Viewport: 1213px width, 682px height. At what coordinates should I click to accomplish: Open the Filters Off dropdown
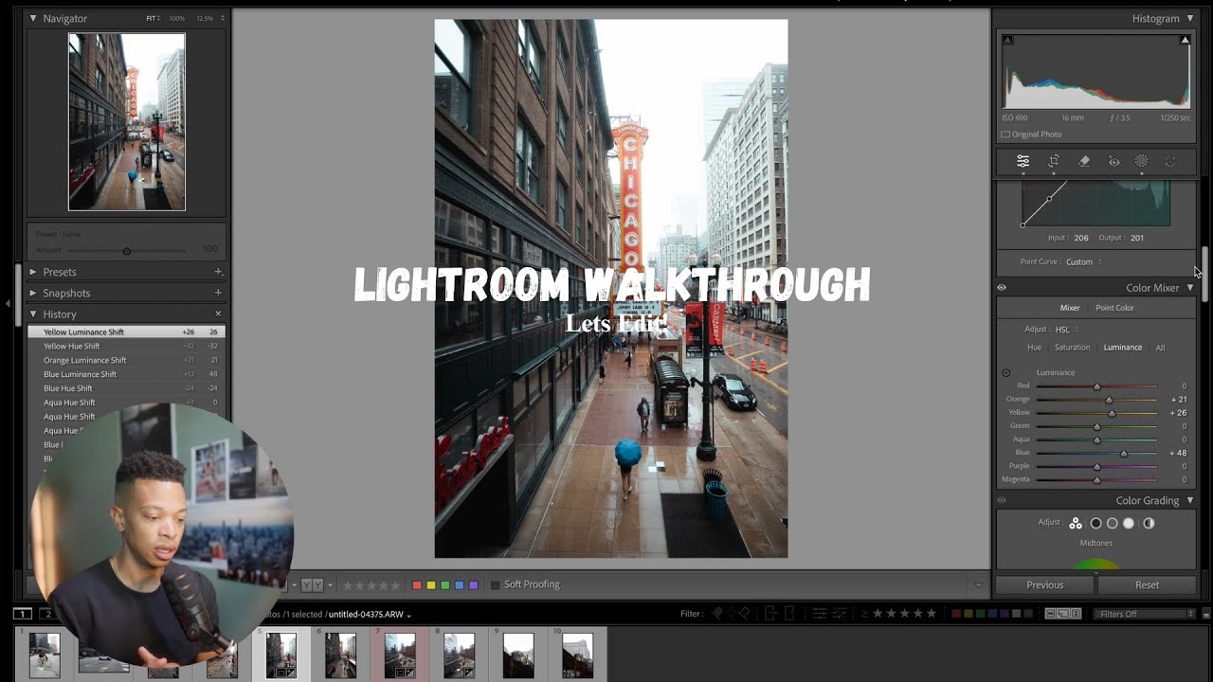tap(1146, 614)
